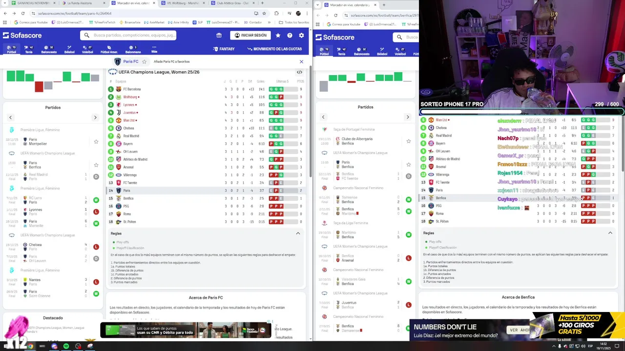Toggle star for Clube de Albergaria vs Benfica
The width and height of the screenshot is (625, 351).
point(409,141)
